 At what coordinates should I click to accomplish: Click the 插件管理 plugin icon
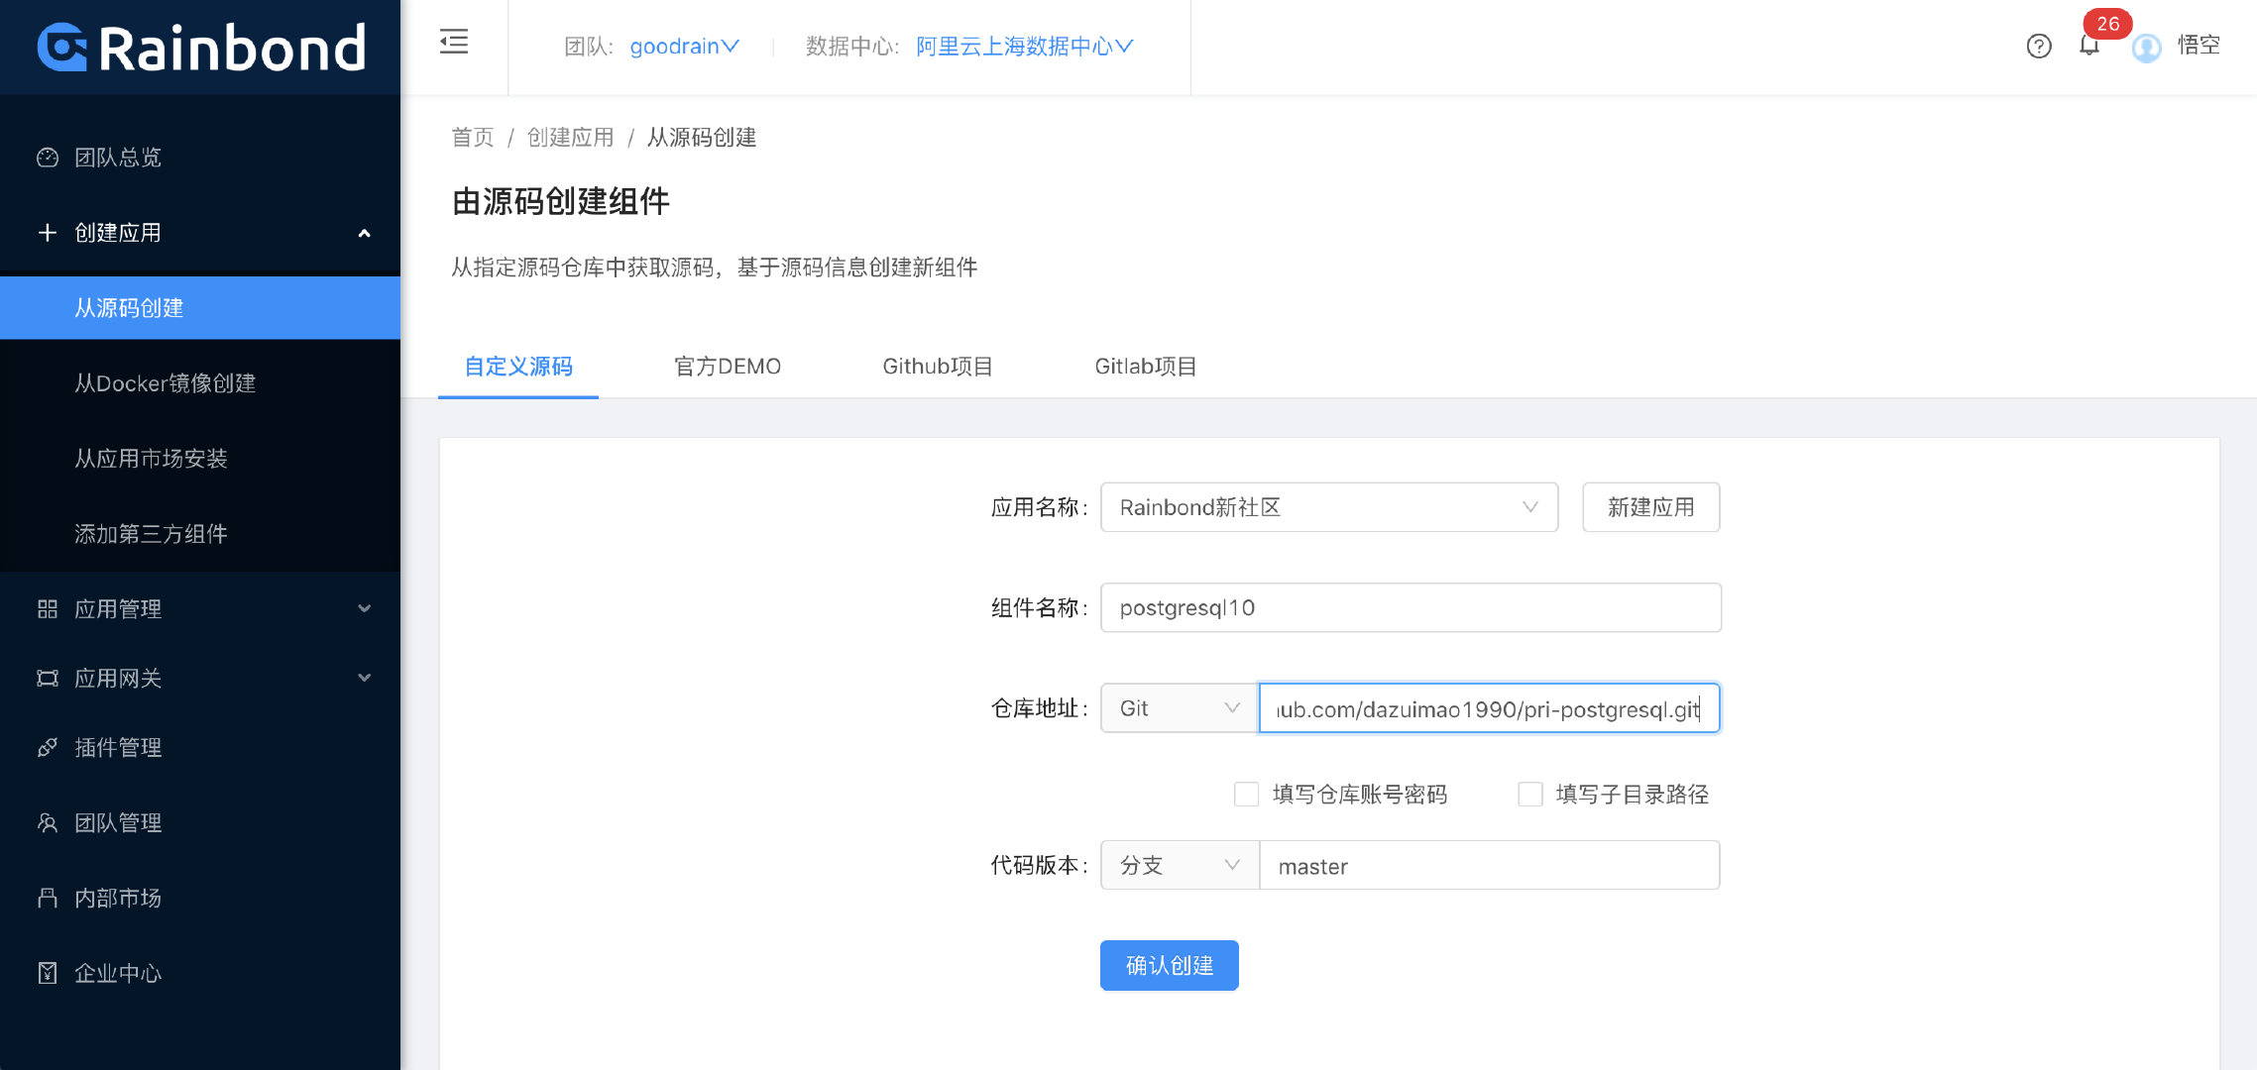pyautogui.click(x=48, y=748)
